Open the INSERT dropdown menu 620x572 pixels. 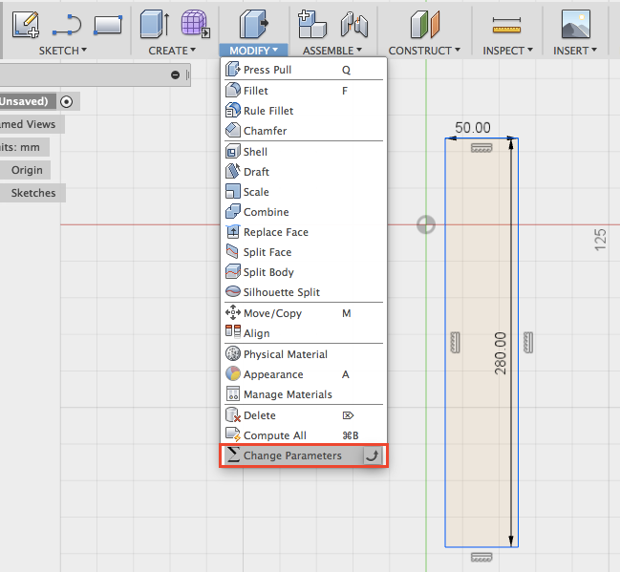575,51
